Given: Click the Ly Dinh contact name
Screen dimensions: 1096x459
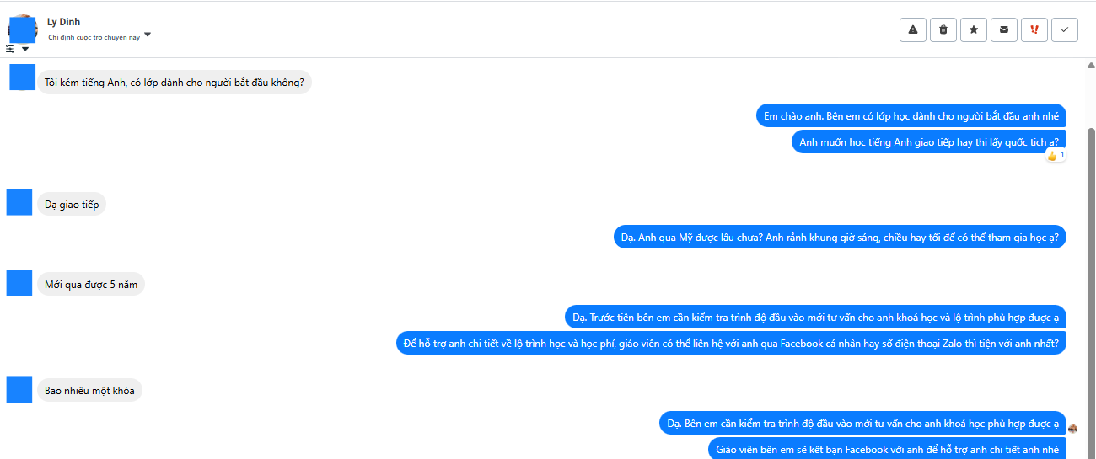Looking at the screenshot, I should click(x=64, y=22).
